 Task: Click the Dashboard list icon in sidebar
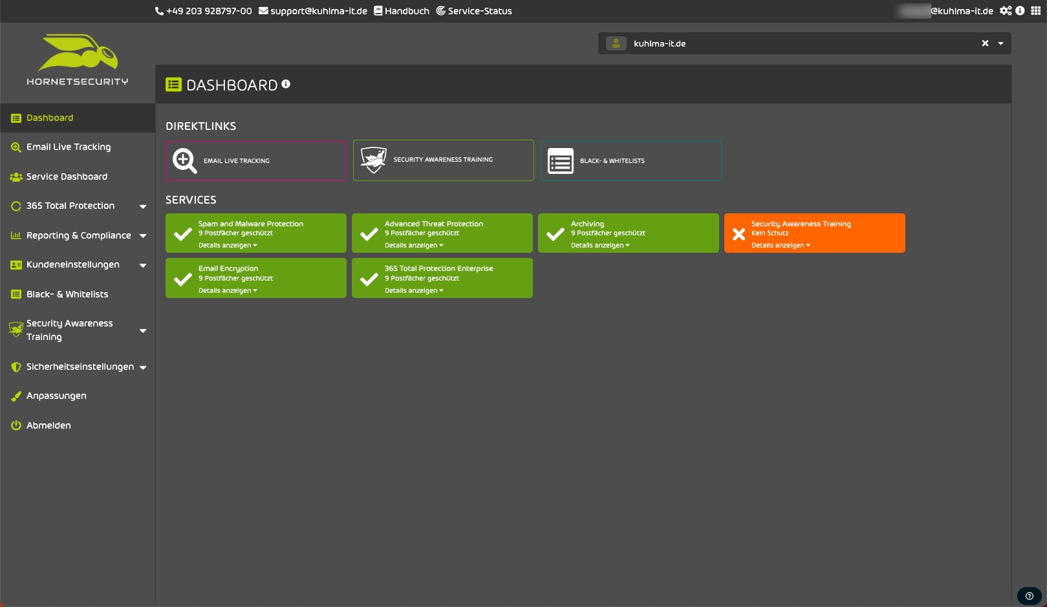pos(16,118)
